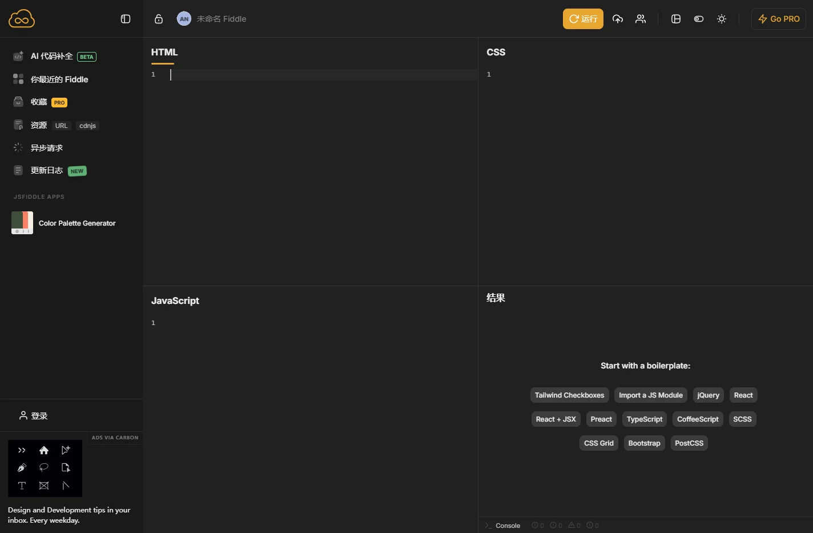Select the Preact boilerplate
The image size is (813, 533).
coord(601,419)
